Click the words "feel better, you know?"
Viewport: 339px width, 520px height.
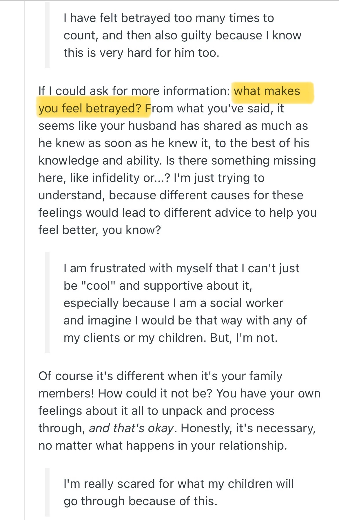tap(99, 230)
